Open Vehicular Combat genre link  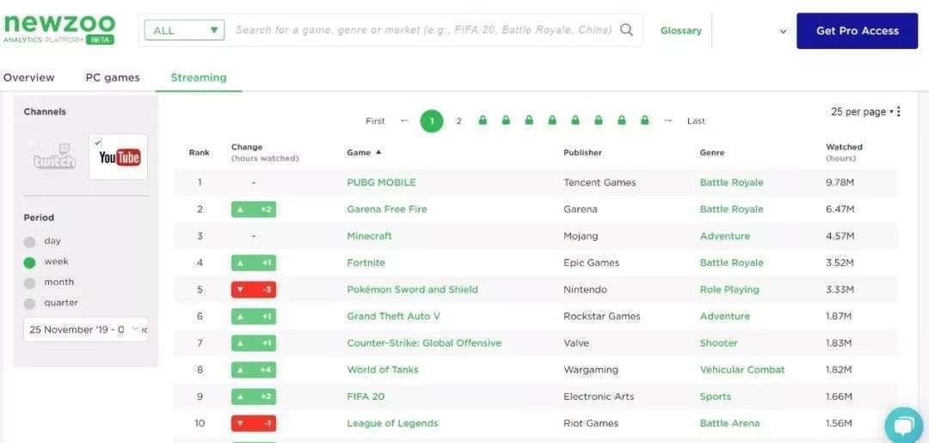[742, 370]
